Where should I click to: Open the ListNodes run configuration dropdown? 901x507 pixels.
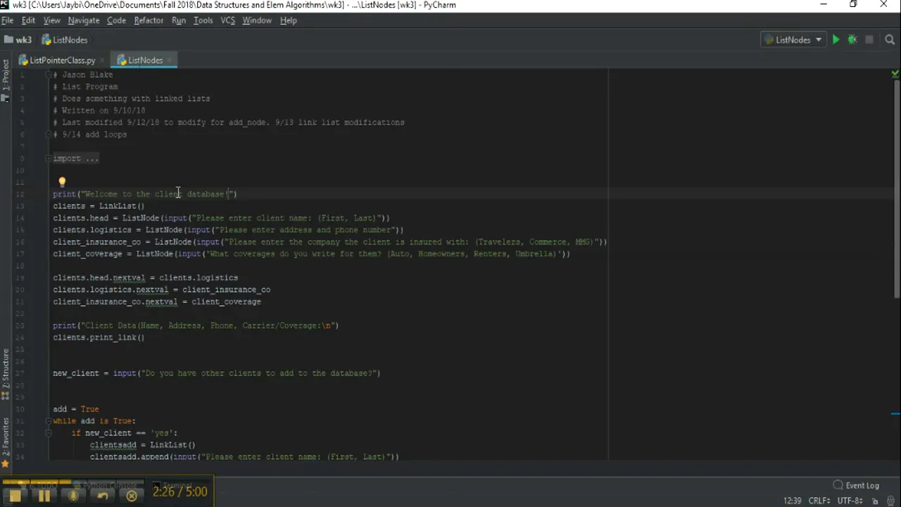793,40
